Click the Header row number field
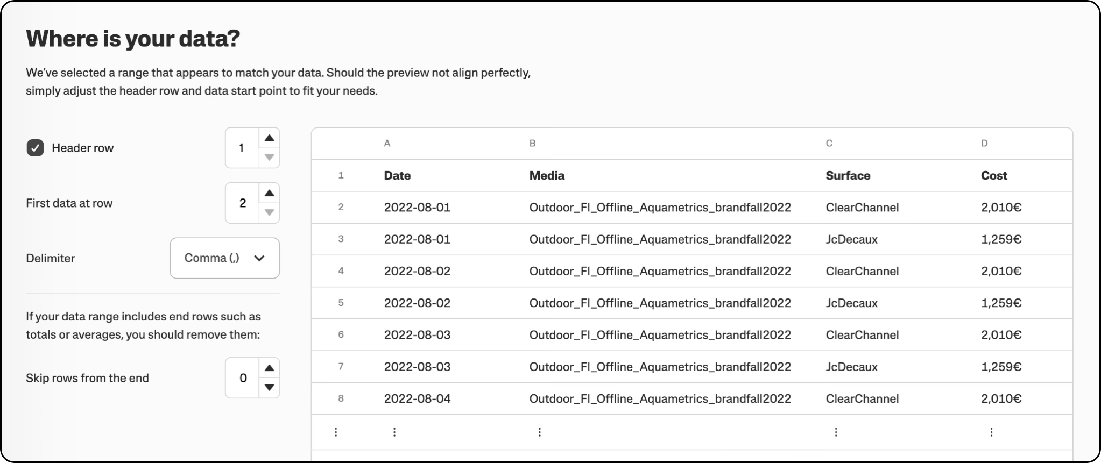The image size is (1101, 463). pos(242,148)
